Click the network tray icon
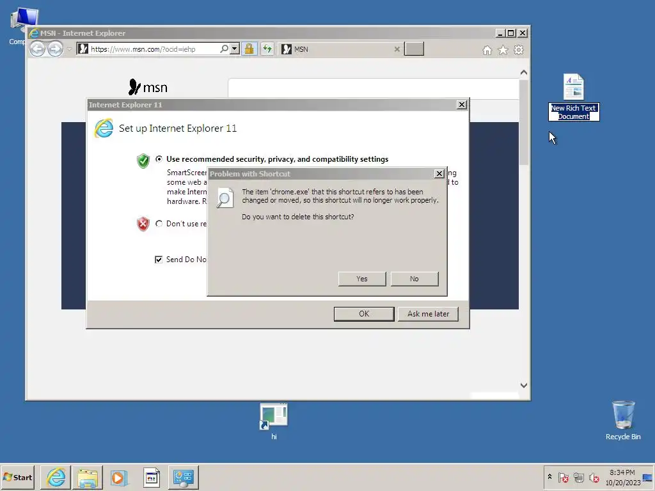The image size is (655, 491). coord(578,477)
